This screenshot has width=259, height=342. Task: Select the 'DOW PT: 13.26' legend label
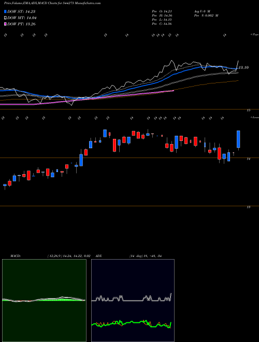pyautogui.click(x=21, y=24)
